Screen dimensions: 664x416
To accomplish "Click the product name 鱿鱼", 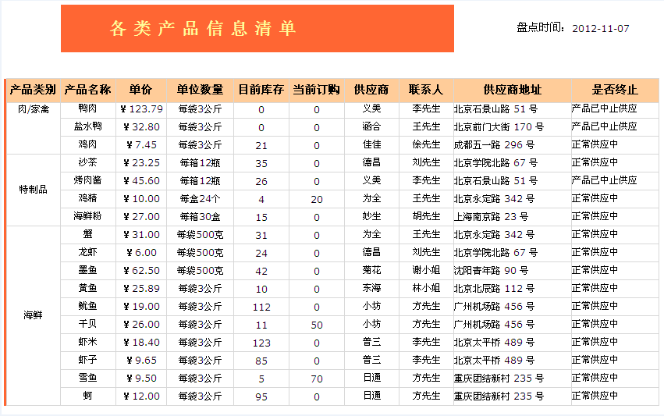I will click(x=87, y=306).
